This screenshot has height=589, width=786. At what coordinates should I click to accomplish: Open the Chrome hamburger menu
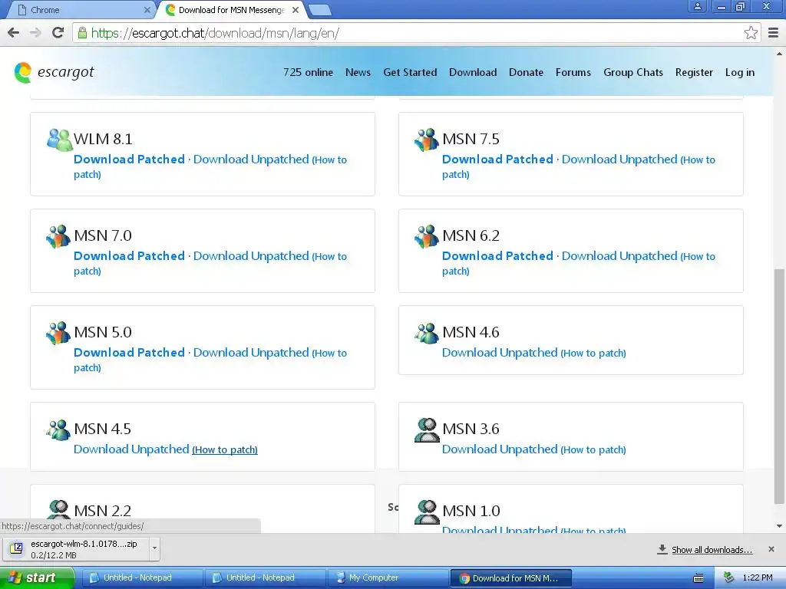(774, 33)
